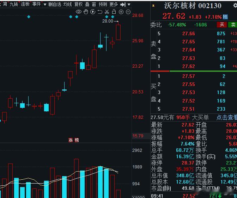Select ask level 4 price 27.65
The width and height of the screenshot is (237, 198).
tap(188, 42)
